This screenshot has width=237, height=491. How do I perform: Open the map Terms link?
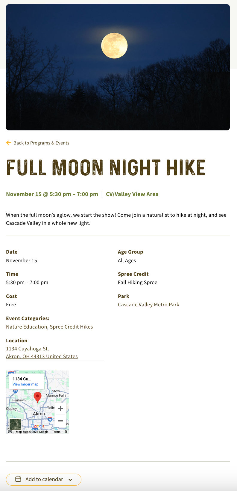pyautogui.click(x=56, y=432)
